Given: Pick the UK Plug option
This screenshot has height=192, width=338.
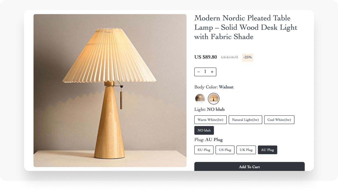Looking at the screenshot, I should 246,150.
